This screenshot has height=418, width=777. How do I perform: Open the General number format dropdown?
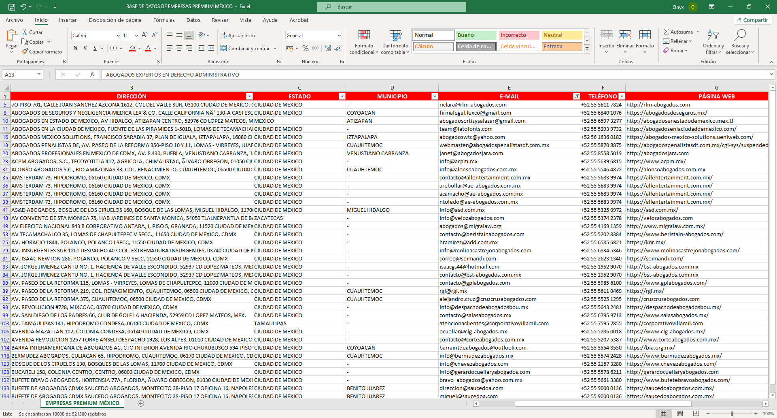click(339, 36)
